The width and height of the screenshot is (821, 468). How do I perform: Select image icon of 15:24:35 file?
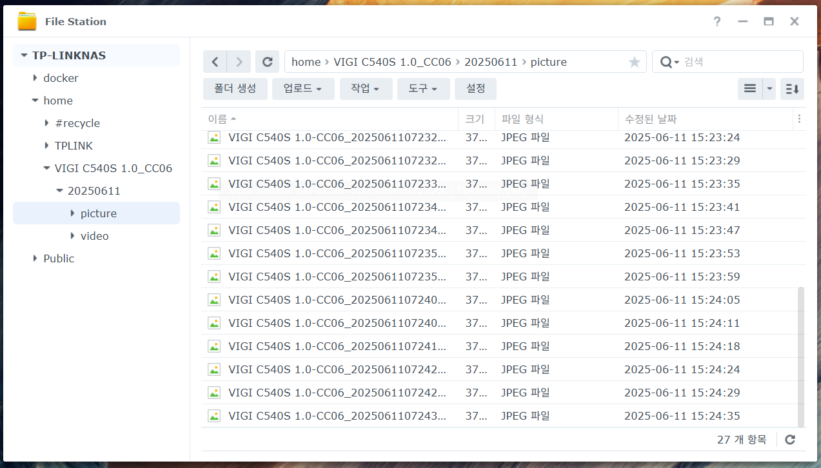[x=214, y=416]
